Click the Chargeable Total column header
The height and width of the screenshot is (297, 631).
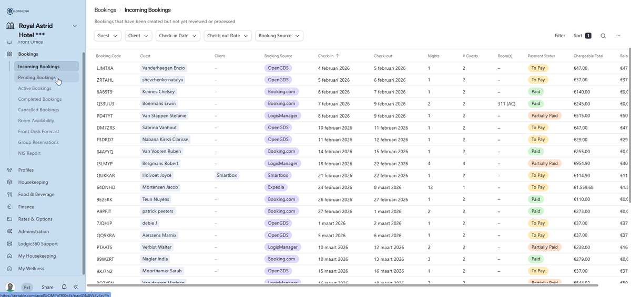pyautogui.click(x=588, y=56)
